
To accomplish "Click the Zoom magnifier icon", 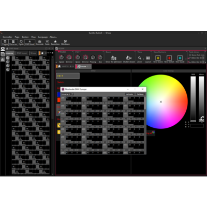I will click(140, 58).
